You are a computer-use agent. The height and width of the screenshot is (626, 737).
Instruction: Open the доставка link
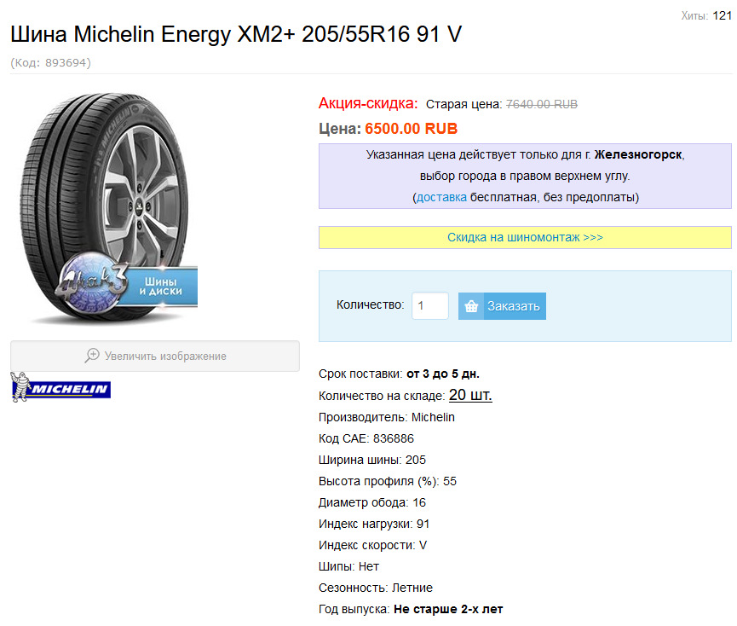tap(441, 197)
